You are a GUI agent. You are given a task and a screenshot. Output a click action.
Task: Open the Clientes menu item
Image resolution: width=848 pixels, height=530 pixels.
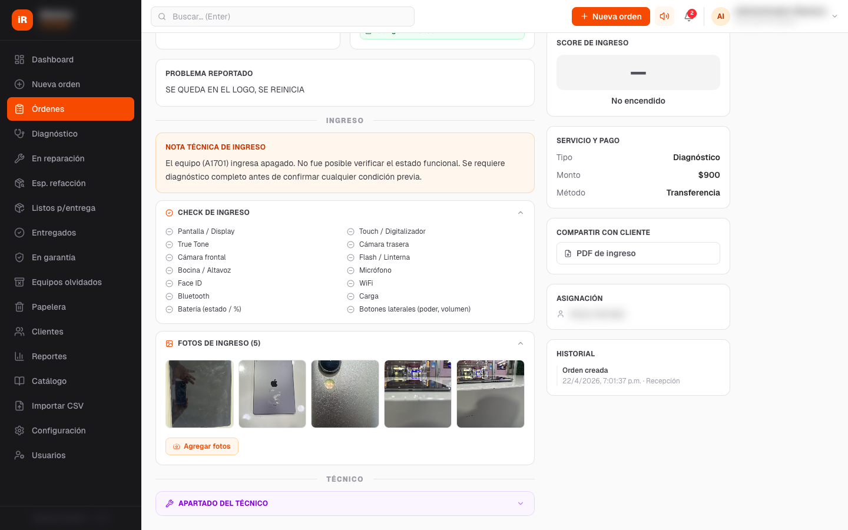(x=48, y=332)
